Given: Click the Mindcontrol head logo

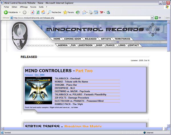Looking at the screenshot, I should pos(20,36).
